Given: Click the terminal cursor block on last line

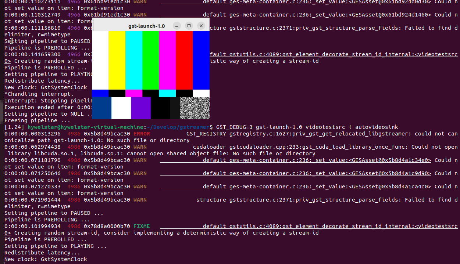Looking at the screenshot, I should 6,263.
